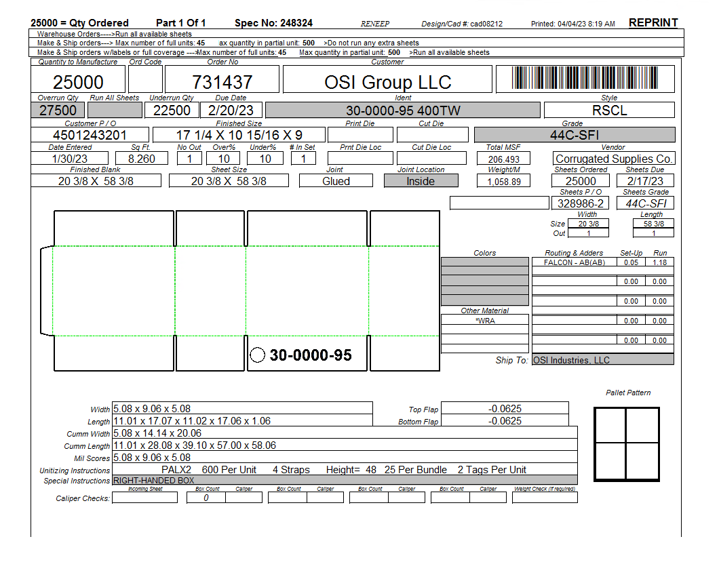Click Special Instructions RIGHT-HANDED BOX
Image resolution: width=719 pixels, height=579 pixels.
(x=345, y=481)
